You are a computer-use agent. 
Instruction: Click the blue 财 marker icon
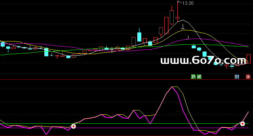[x=237, y=76]
